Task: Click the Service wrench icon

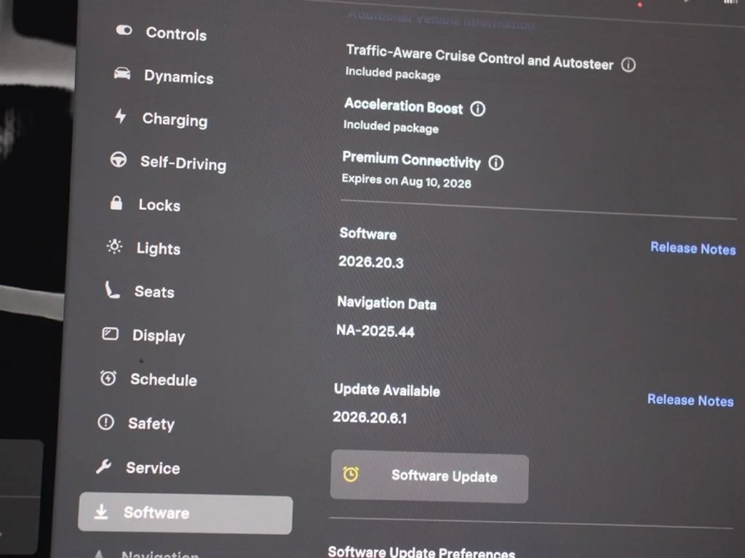Action: click(103, 466)
